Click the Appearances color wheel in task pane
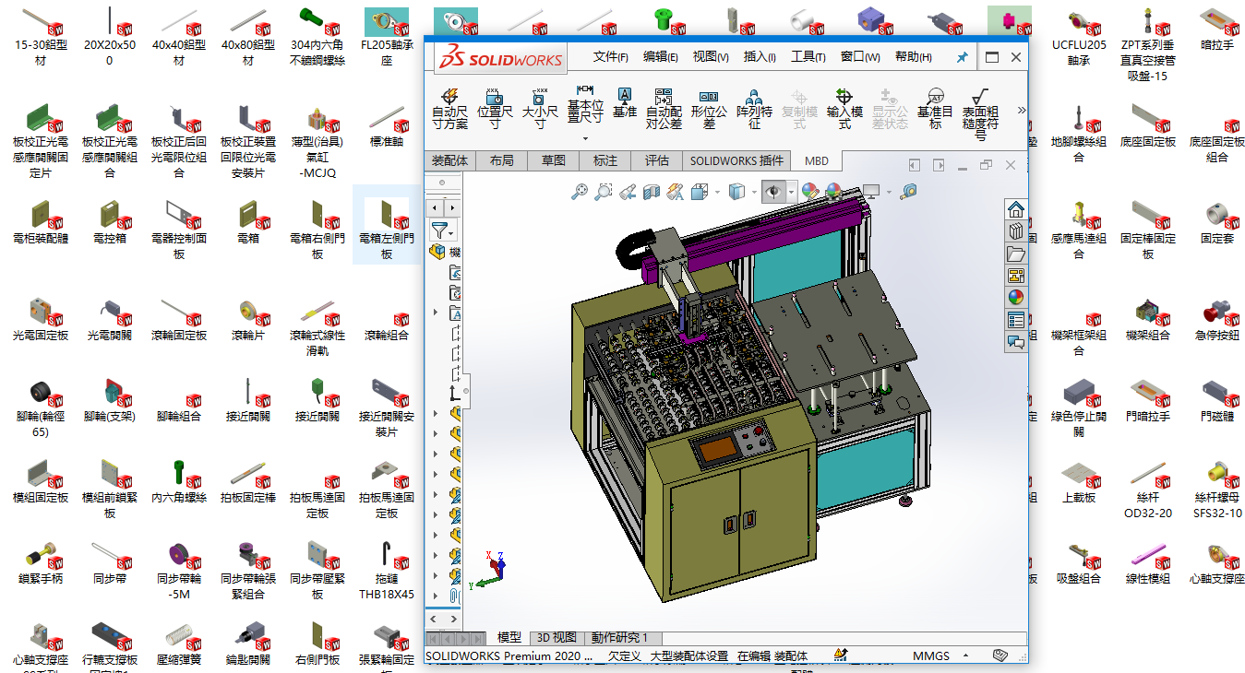The image size is (1245, 673). tap(1016, 298)
